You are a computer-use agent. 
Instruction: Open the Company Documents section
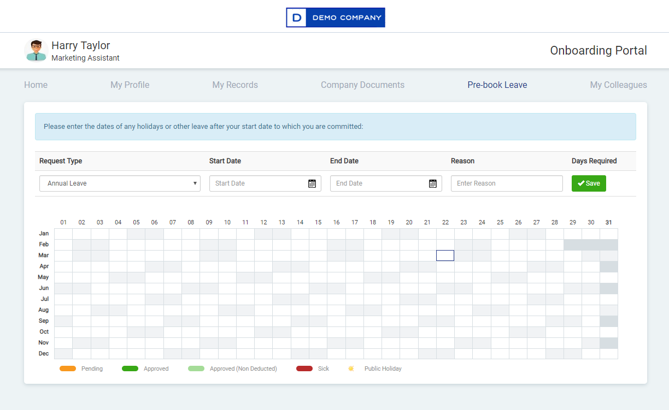[362, 85]
